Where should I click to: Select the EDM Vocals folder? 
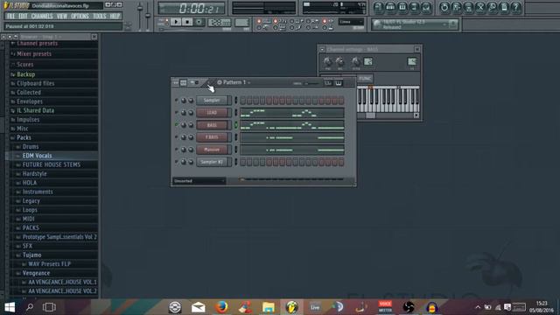point(37,156)
